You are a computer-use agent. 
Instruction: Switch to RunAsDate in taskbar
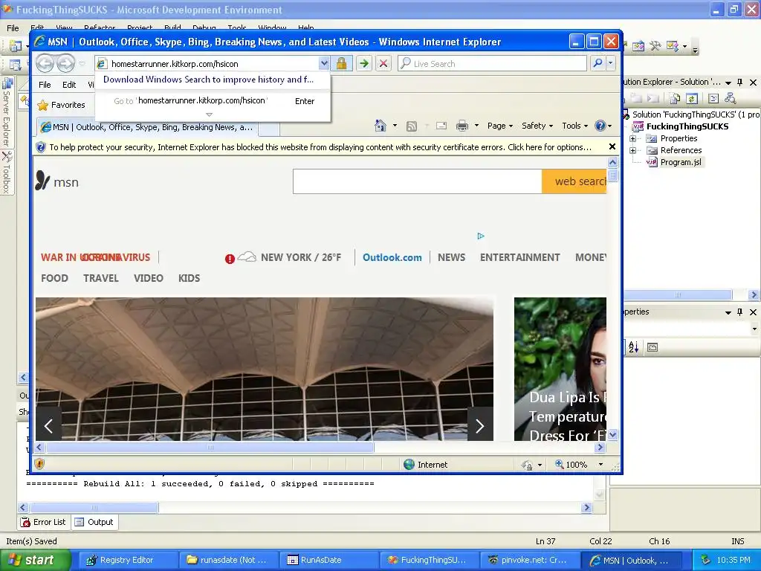pos(331,560)
